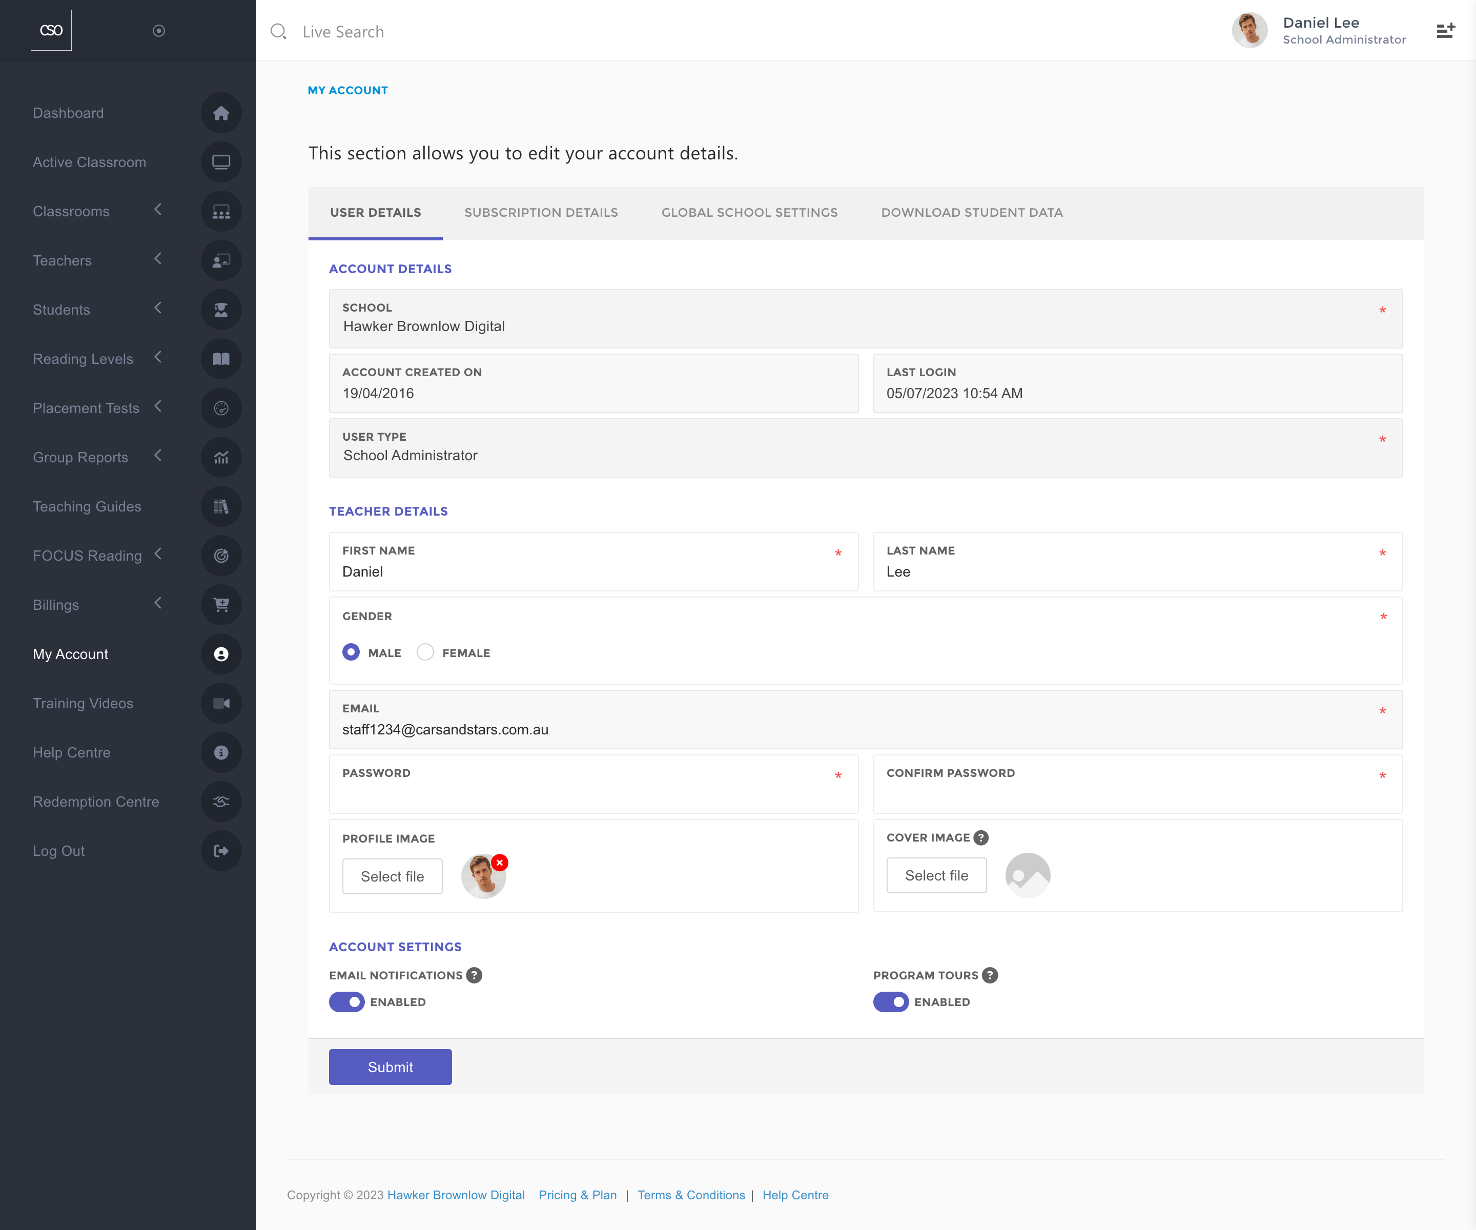Click Email Notifications help icon
Screen dimensions: 1476x1230
(475, 976)
